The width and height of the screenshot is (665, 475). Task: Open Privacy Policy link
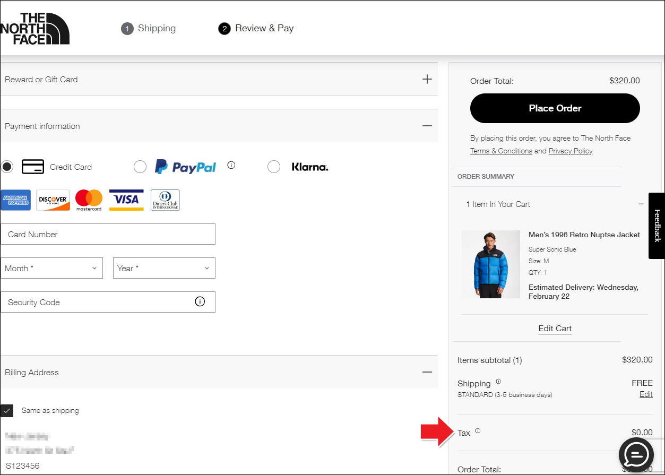pyautogui.click(x=571, y=151)
